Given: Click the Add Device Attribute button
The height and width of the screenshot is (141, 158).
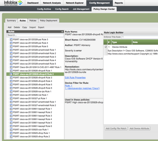Looking at the screenshot, I should tap(140, 128).
